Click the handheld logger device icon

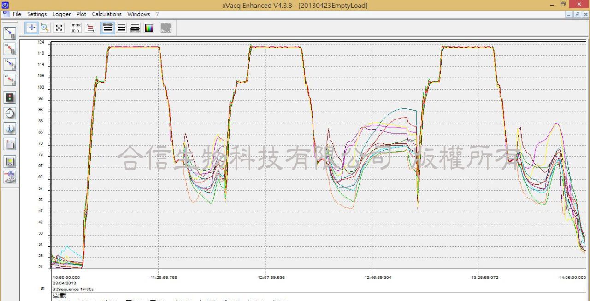tap(10, 161)
